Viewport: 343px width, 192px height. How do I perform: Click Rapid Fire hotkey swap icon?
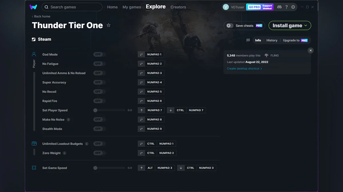click(x=141, y=101)
